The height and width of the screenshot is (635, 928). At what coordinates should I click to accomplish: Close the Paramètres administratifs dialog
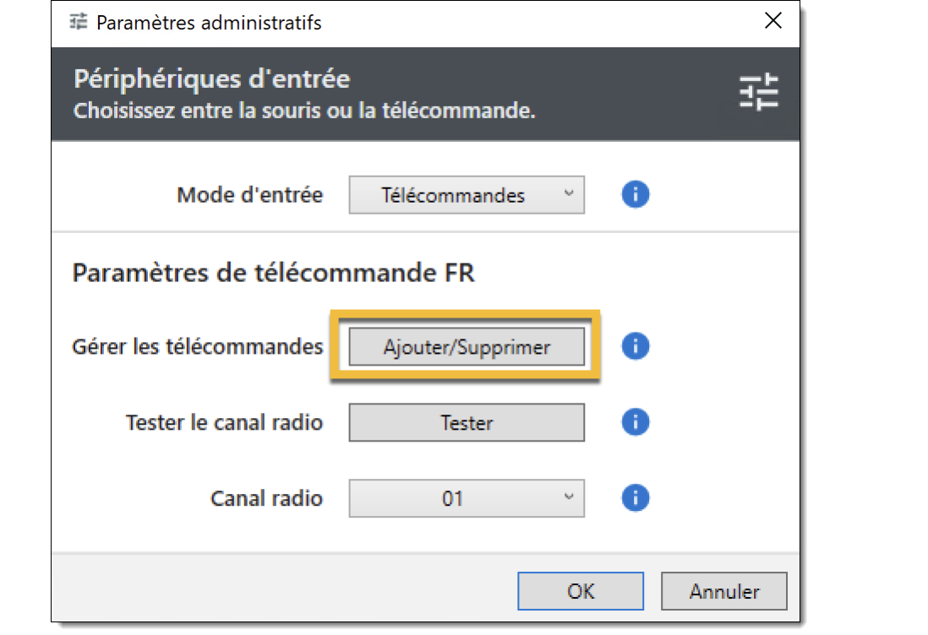772,22
